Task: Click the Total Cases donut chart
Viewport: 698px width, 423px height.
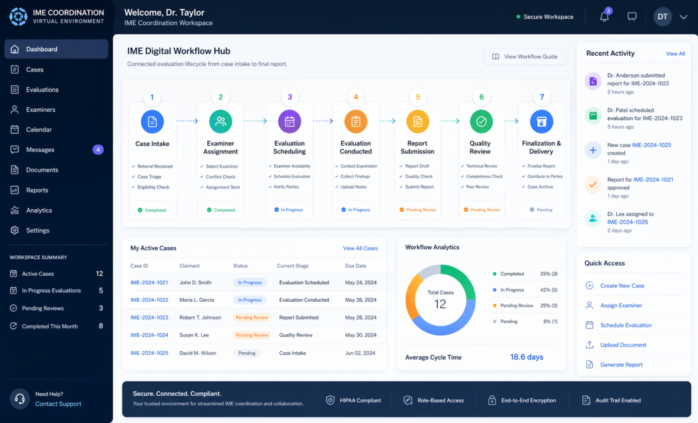Action: [440, 300]
